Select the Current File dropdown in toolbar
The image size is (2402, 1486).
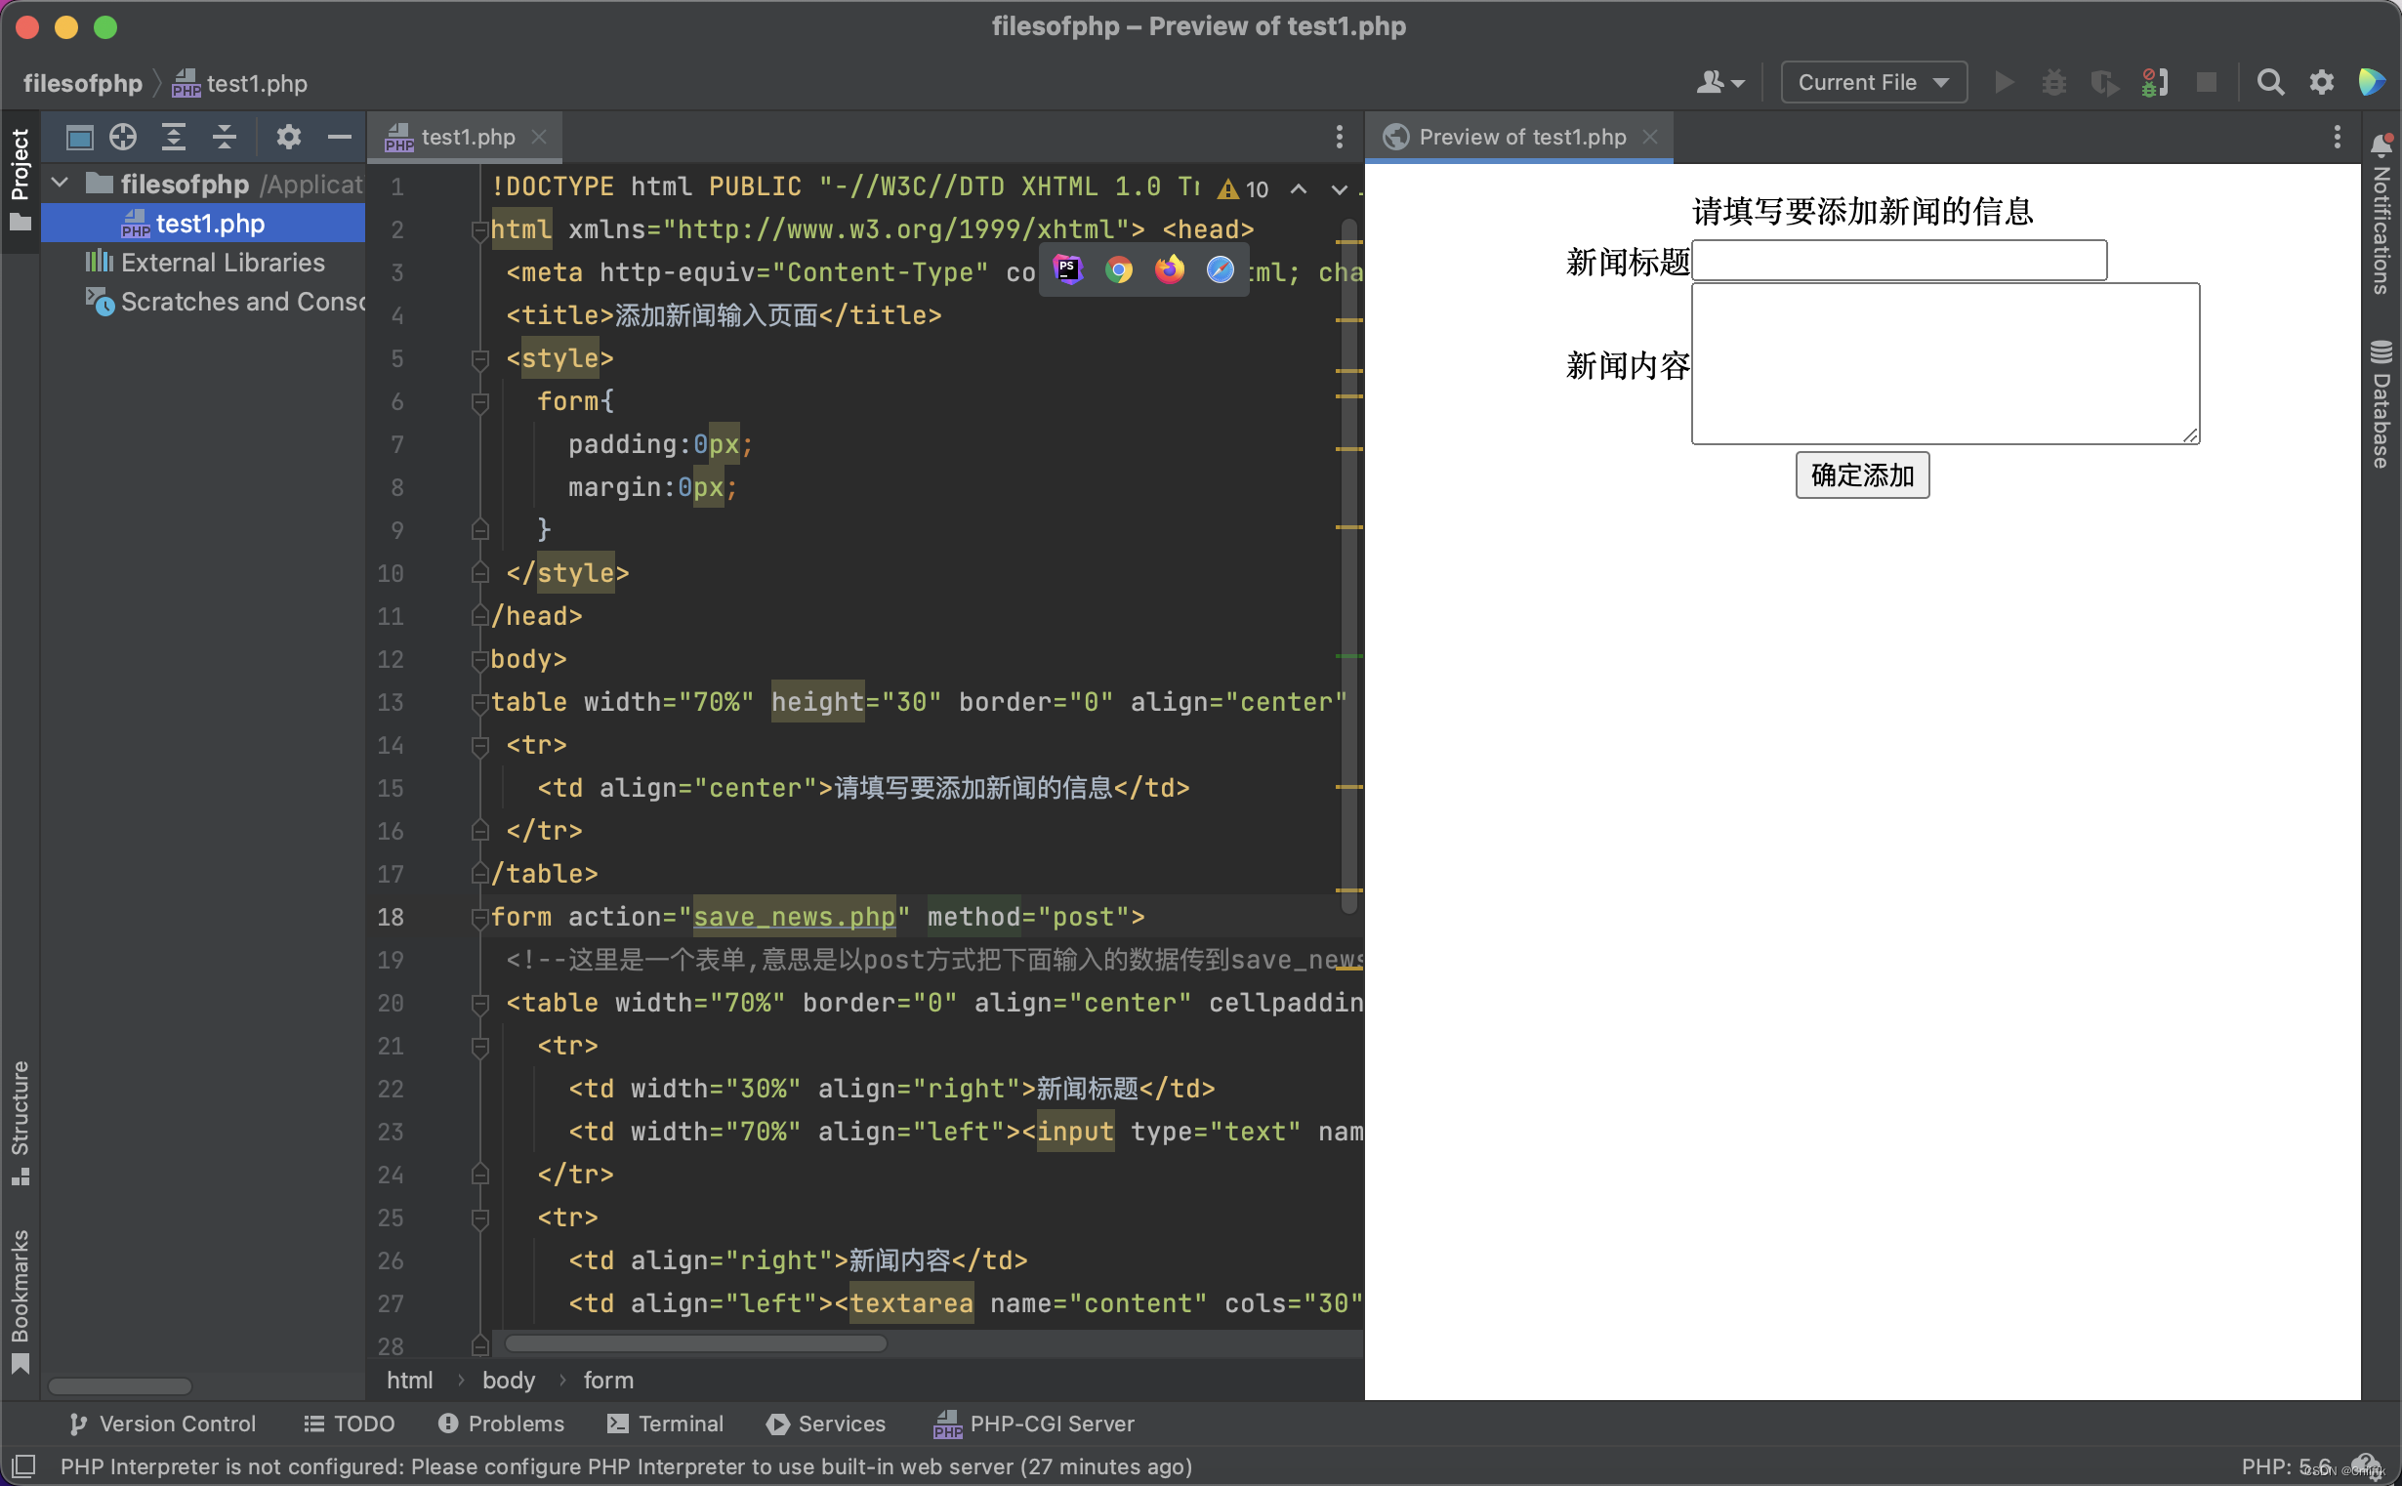coord(1869,81)
